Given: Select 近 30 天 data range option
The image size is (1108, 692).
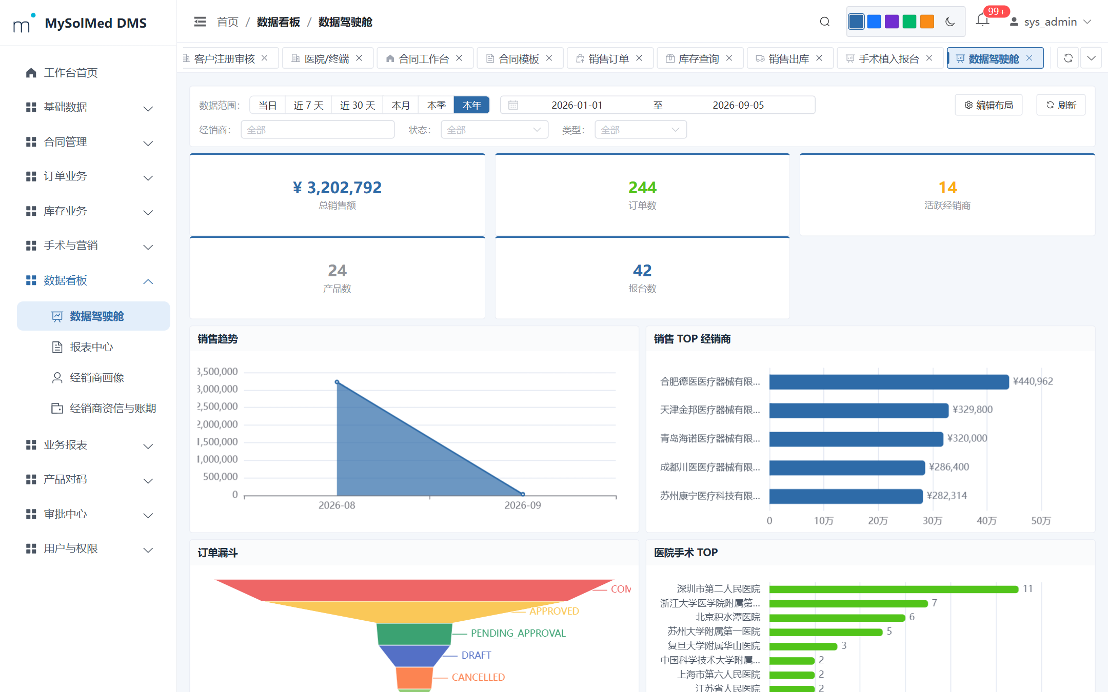Looking at the screenshot, I should click(x=358, y=105).
